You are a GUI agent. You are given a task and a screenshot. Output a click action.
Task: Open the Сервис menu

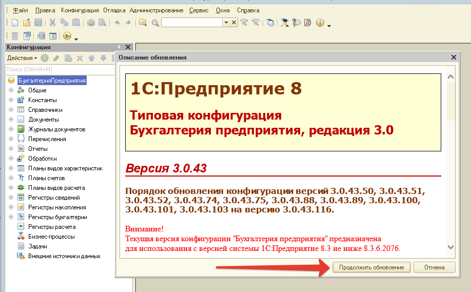click(199, 10)
